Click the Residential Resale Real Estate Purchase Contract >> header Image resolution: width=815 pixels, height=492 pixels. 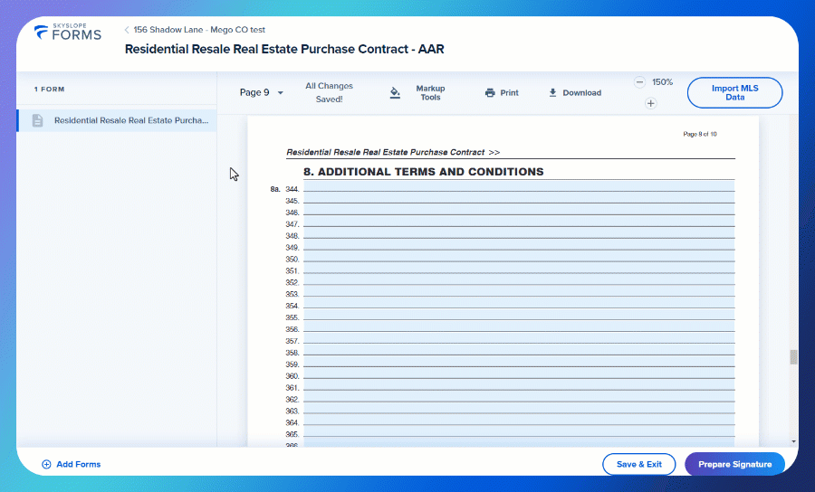(x=393, y=152)
